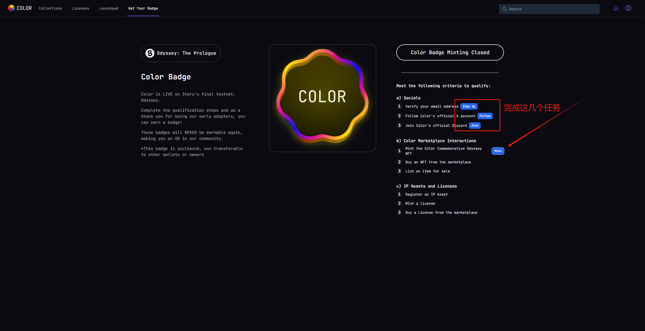This screenshot has height=331, width=645.
Task: Go to the Licenses page
Action: tap(81, 8)
